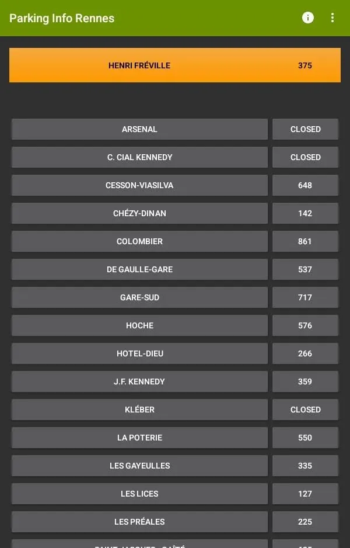Tap the KLÉBER parking button
The height and width of the screenshot is (548, 350).
tap(139, 410)
